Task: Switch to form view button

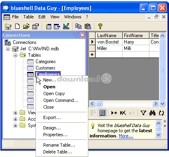Action: pos(93,113)
